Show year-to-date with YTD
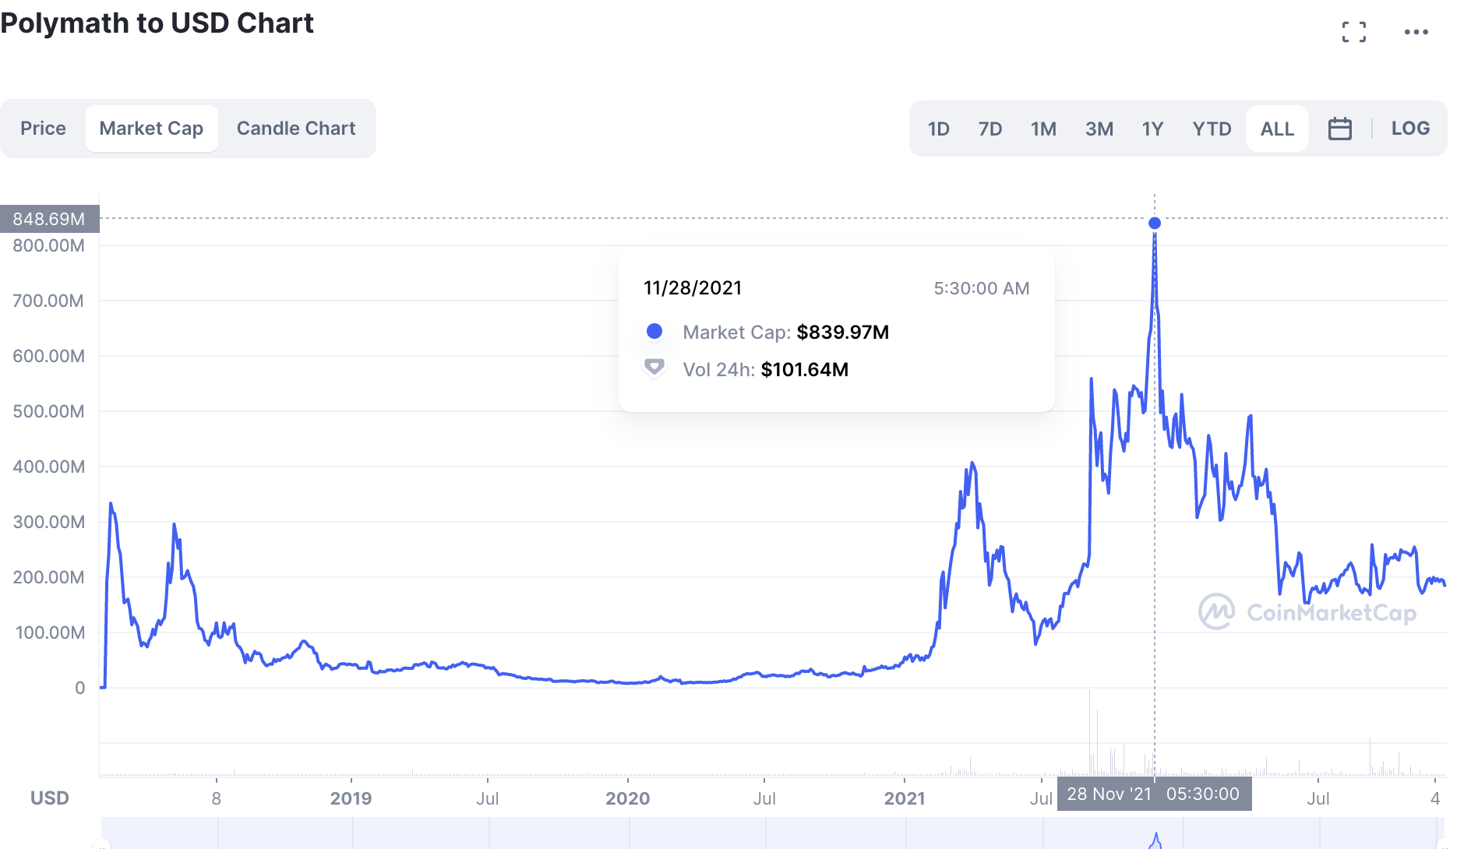Image resolution: width=1471 pixels, height=849 pixels. click(x=1212, y=129)
